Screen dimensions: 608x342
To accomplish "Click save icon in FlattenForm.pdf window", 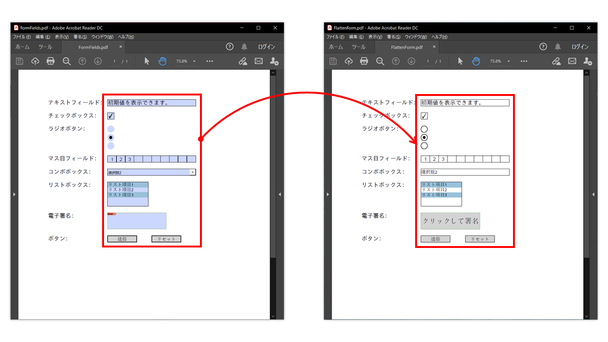I will pos(333,61).
